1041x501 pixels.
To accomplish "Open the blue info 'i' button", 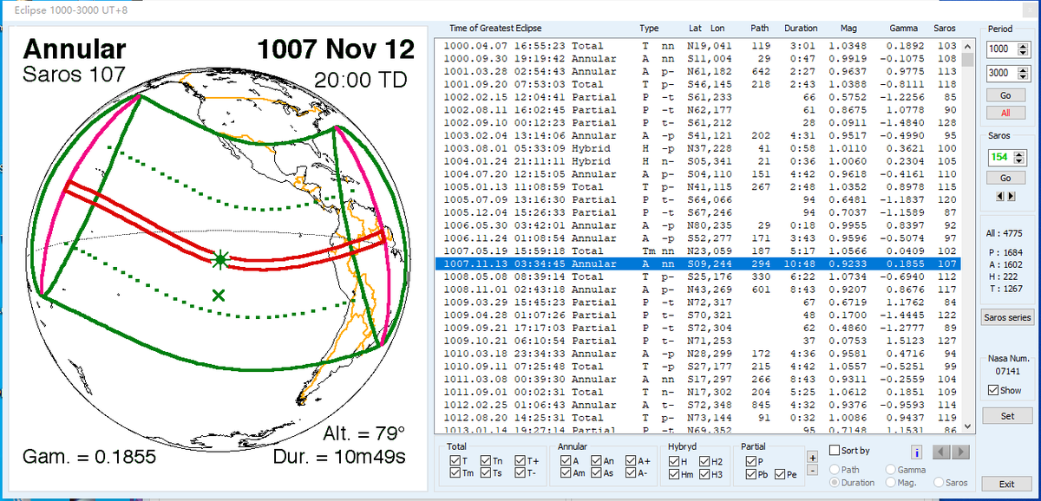I will coord(916,452).
